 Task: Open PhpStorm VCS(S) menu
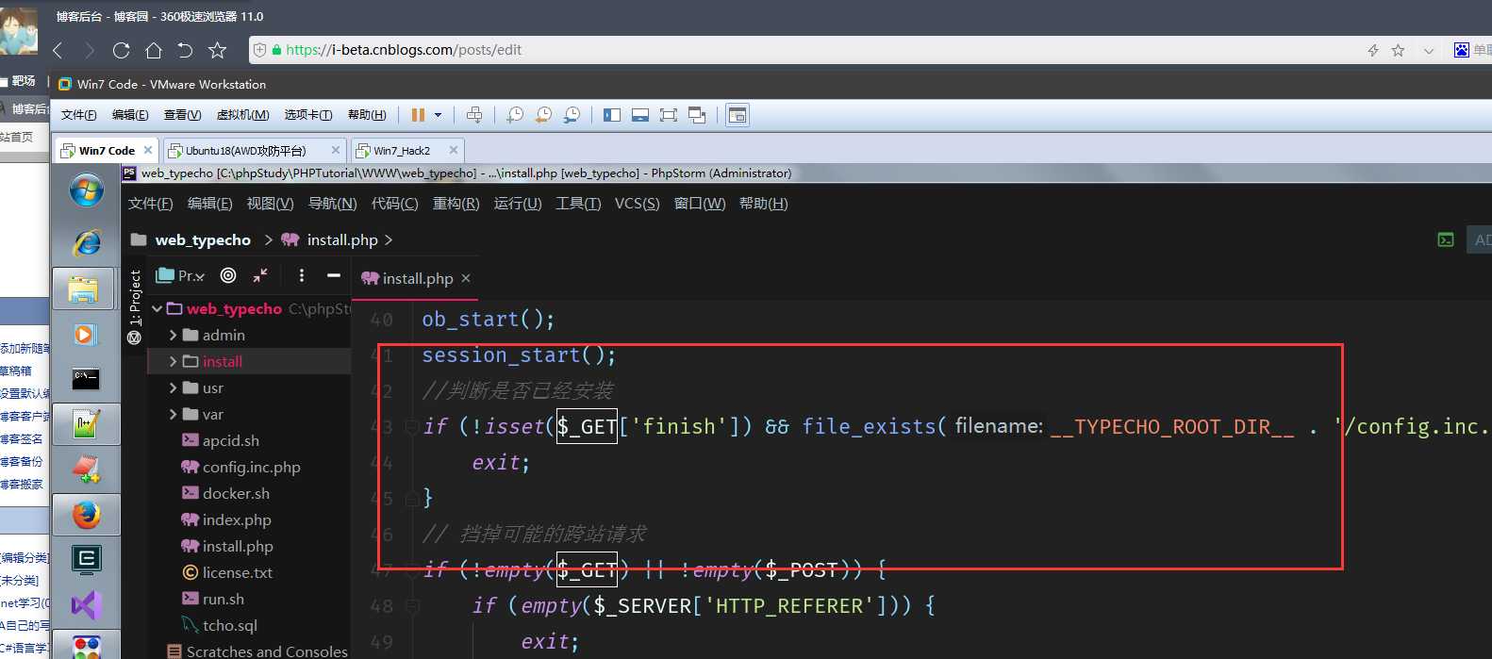pyautogui.click(x=638, y=204)
